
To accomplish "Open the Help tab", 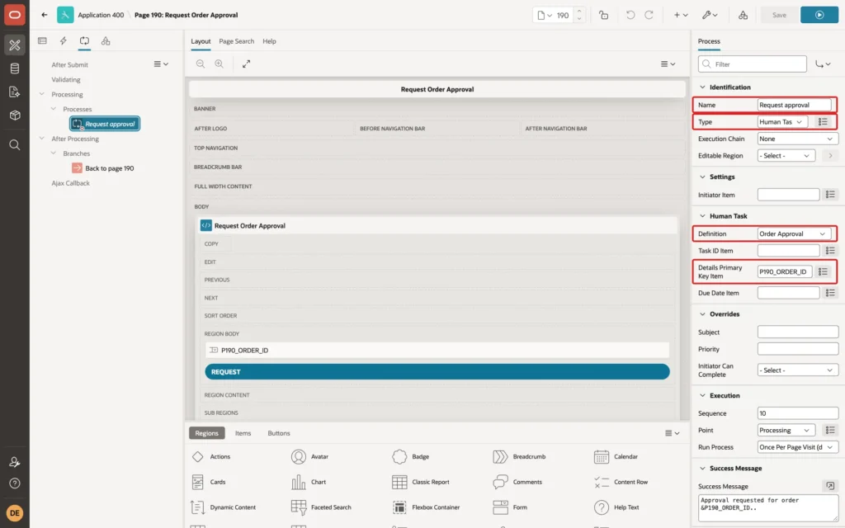I will point(270,41).
